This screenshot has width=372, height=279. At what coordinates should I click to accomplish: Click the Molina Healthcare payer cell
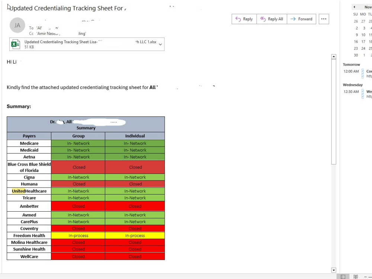29,242
